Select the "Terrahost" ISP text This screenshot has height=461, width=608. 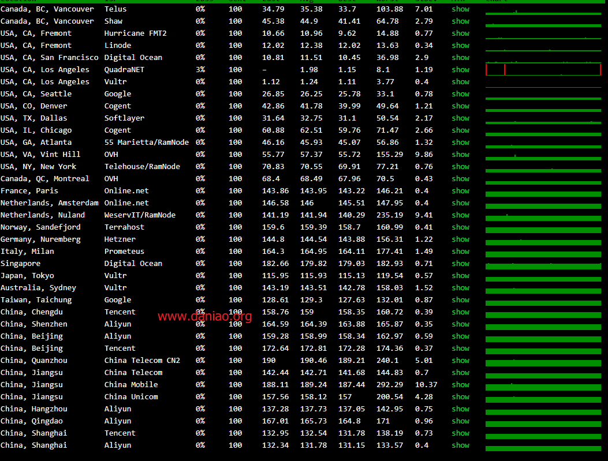[x=124, y=227]
